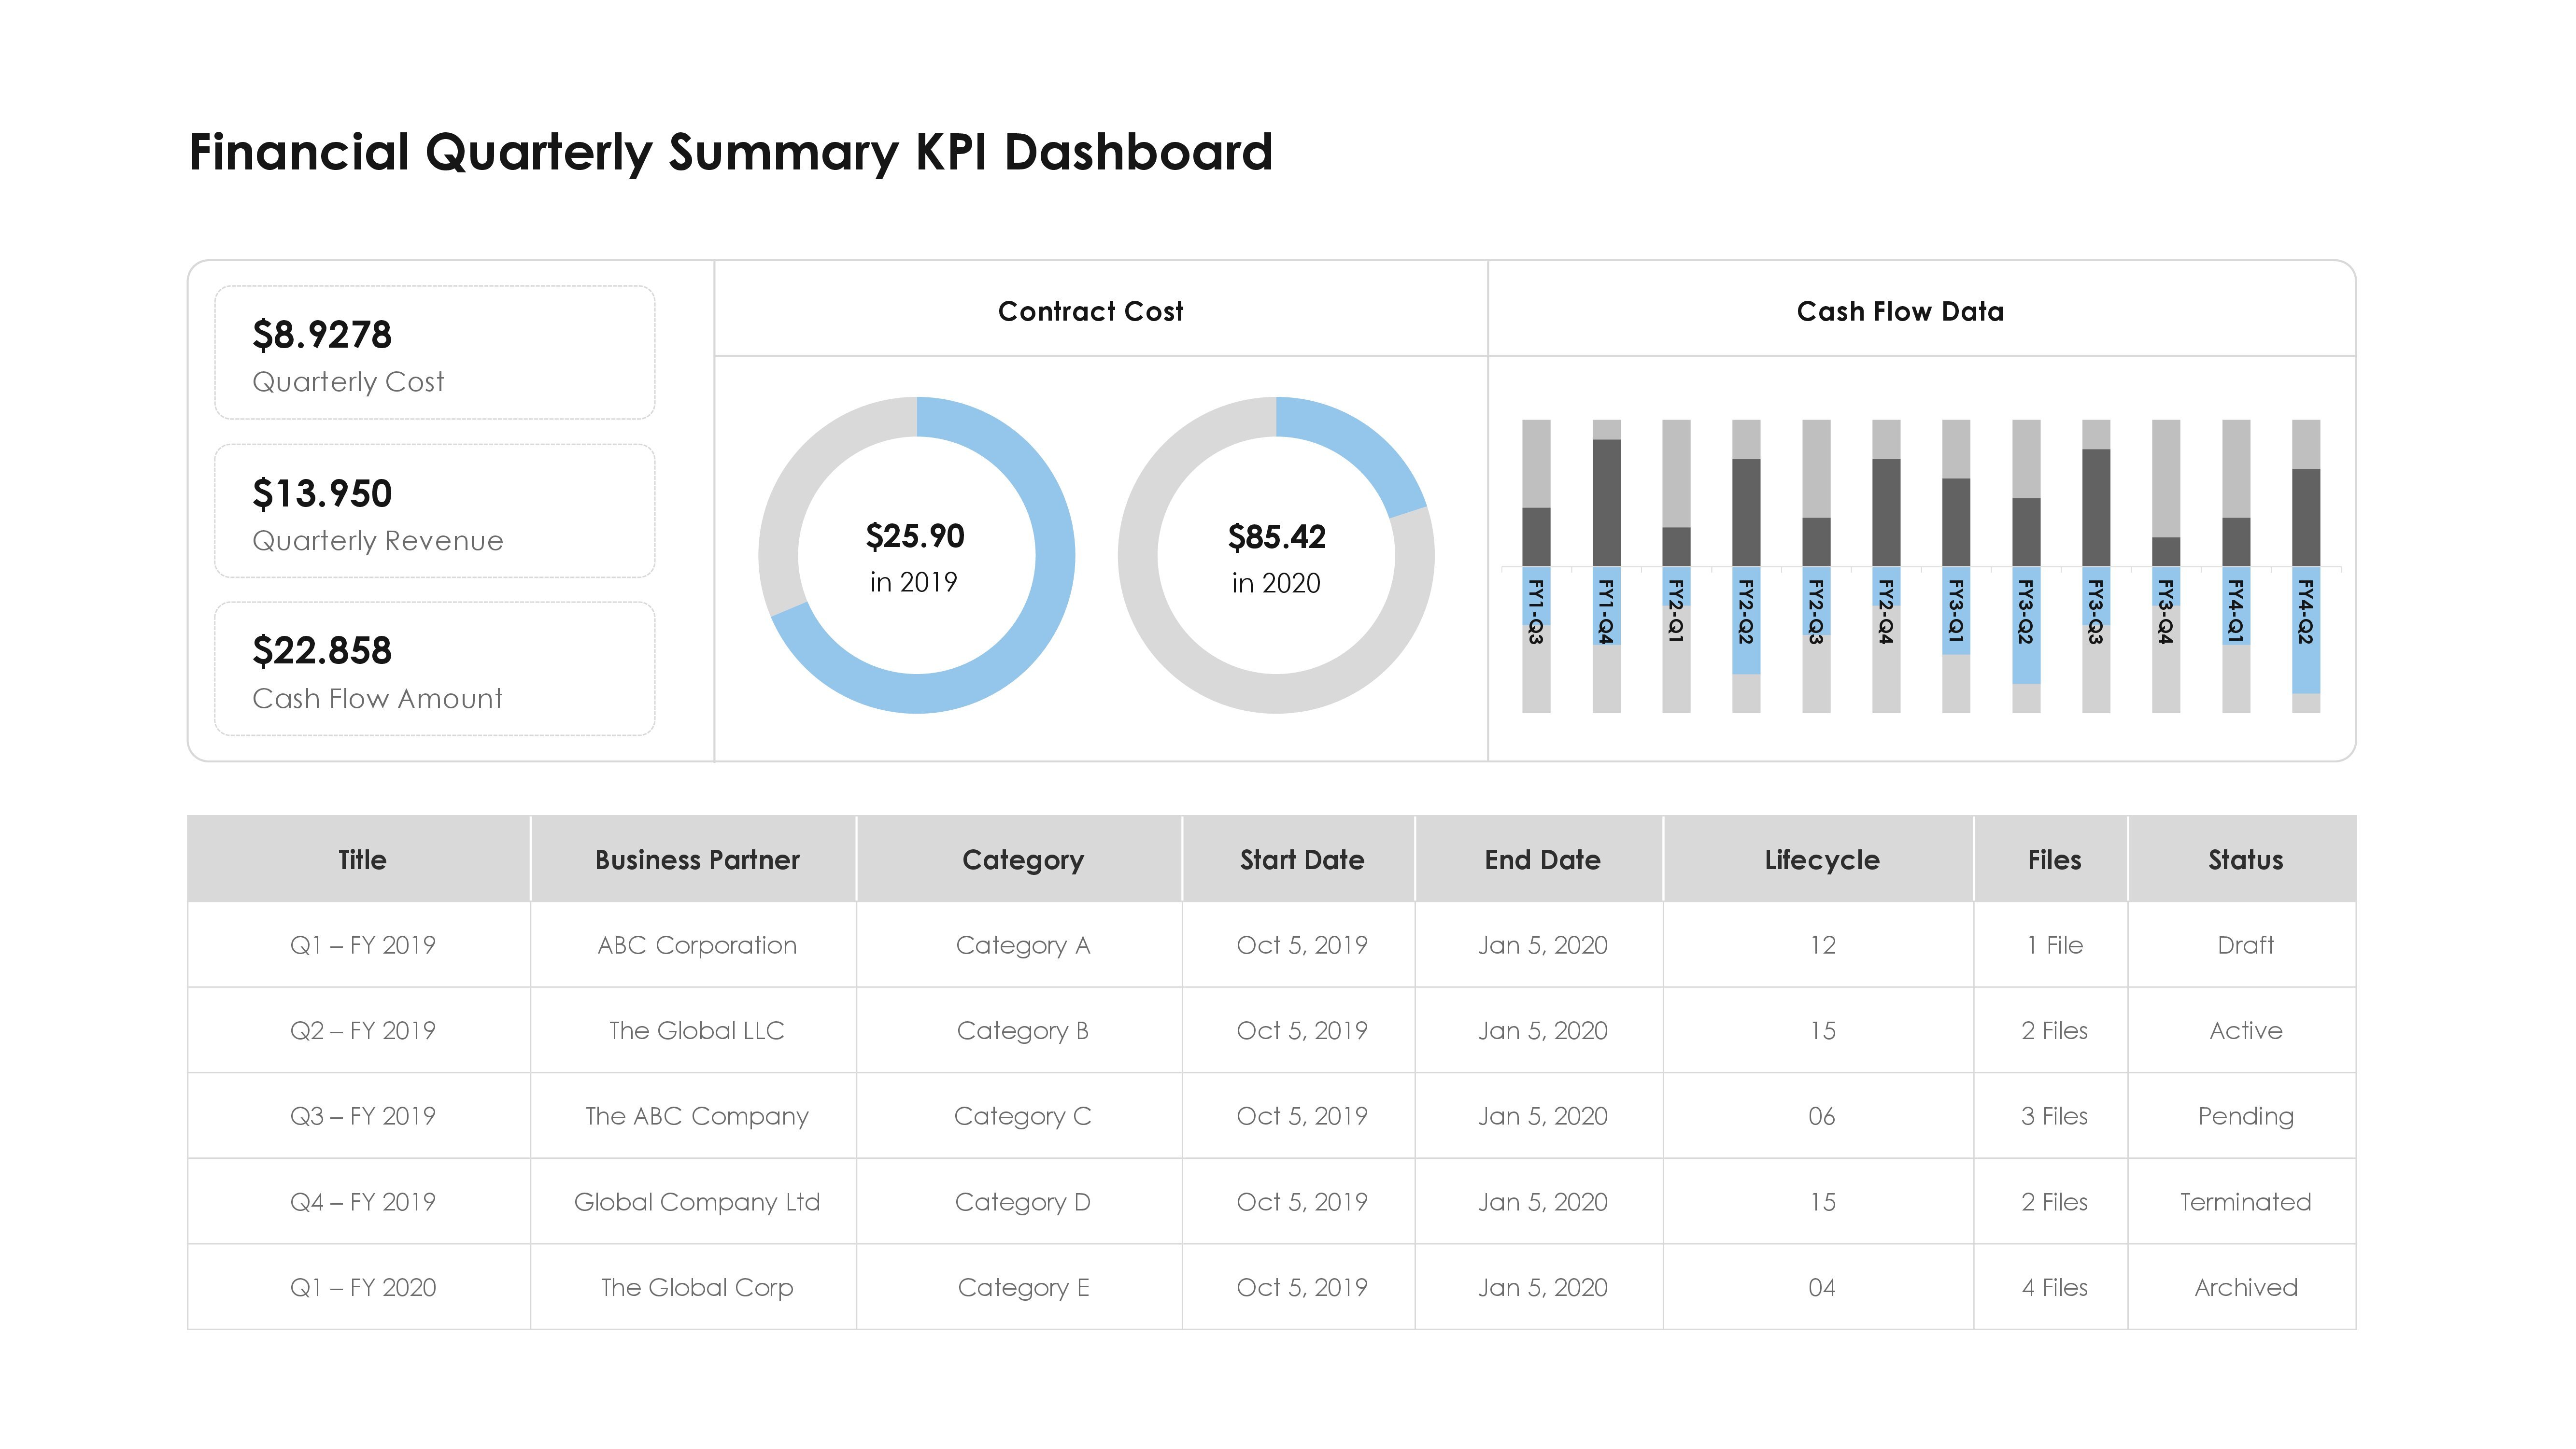Click the Title column header
Screen dimensions: 2576x1449
(359, 859)
